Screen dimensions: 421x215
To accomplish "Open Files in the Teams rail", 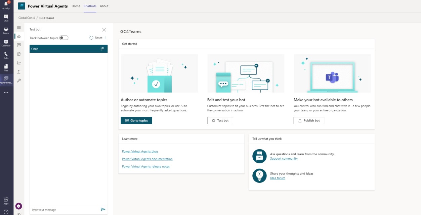I will click(x=6, y=68).
